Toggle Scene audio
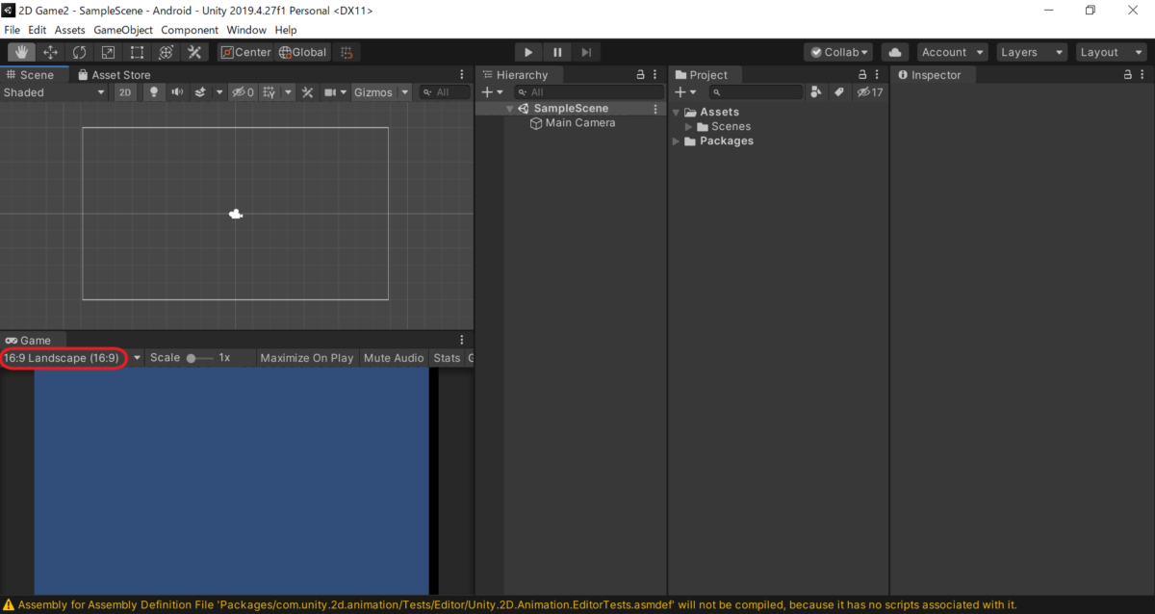The image size is (1155, 614). point(177,92)
